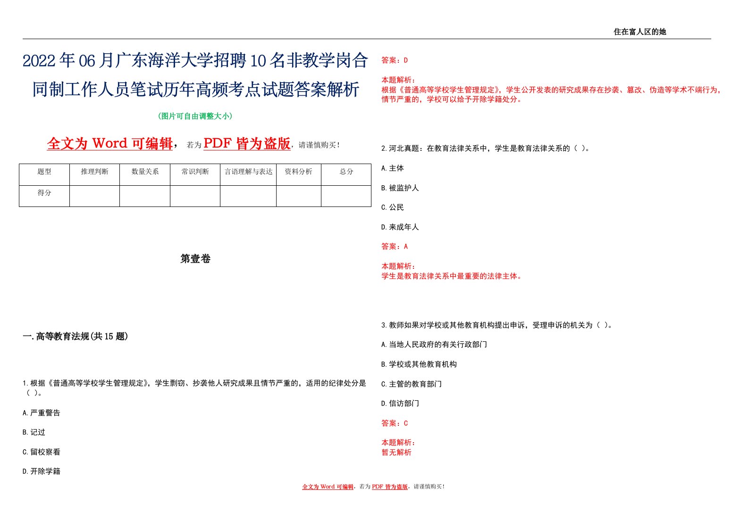Viewport: 749px width, 529px height.
Task: Select option D.来成年人
Action: (x=400, y=227)
